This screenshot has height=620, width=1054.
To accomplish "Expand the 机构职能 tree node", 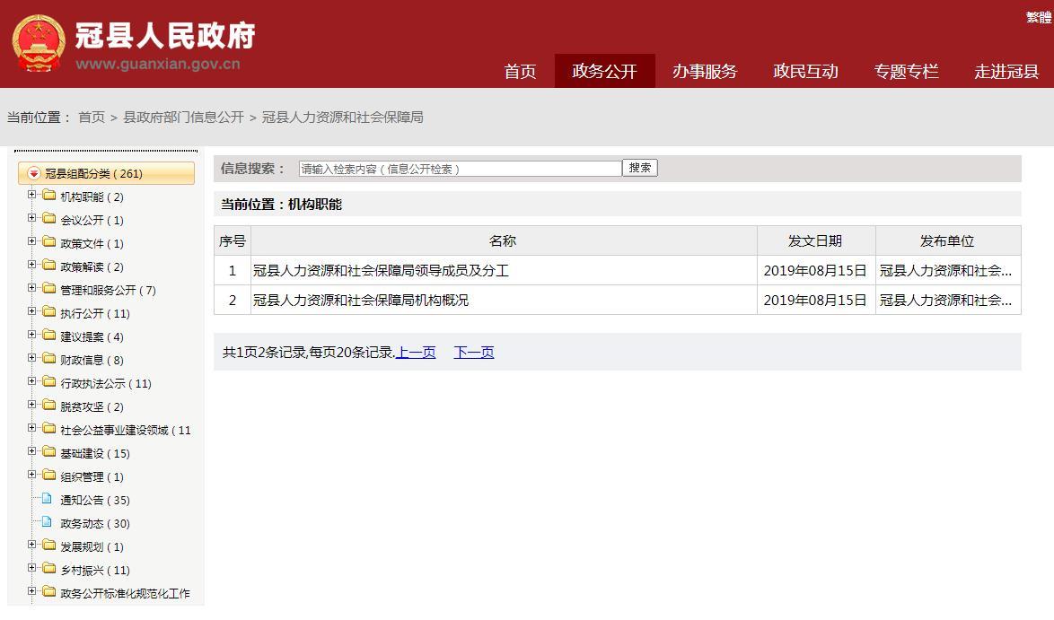I will coord(31,195).
